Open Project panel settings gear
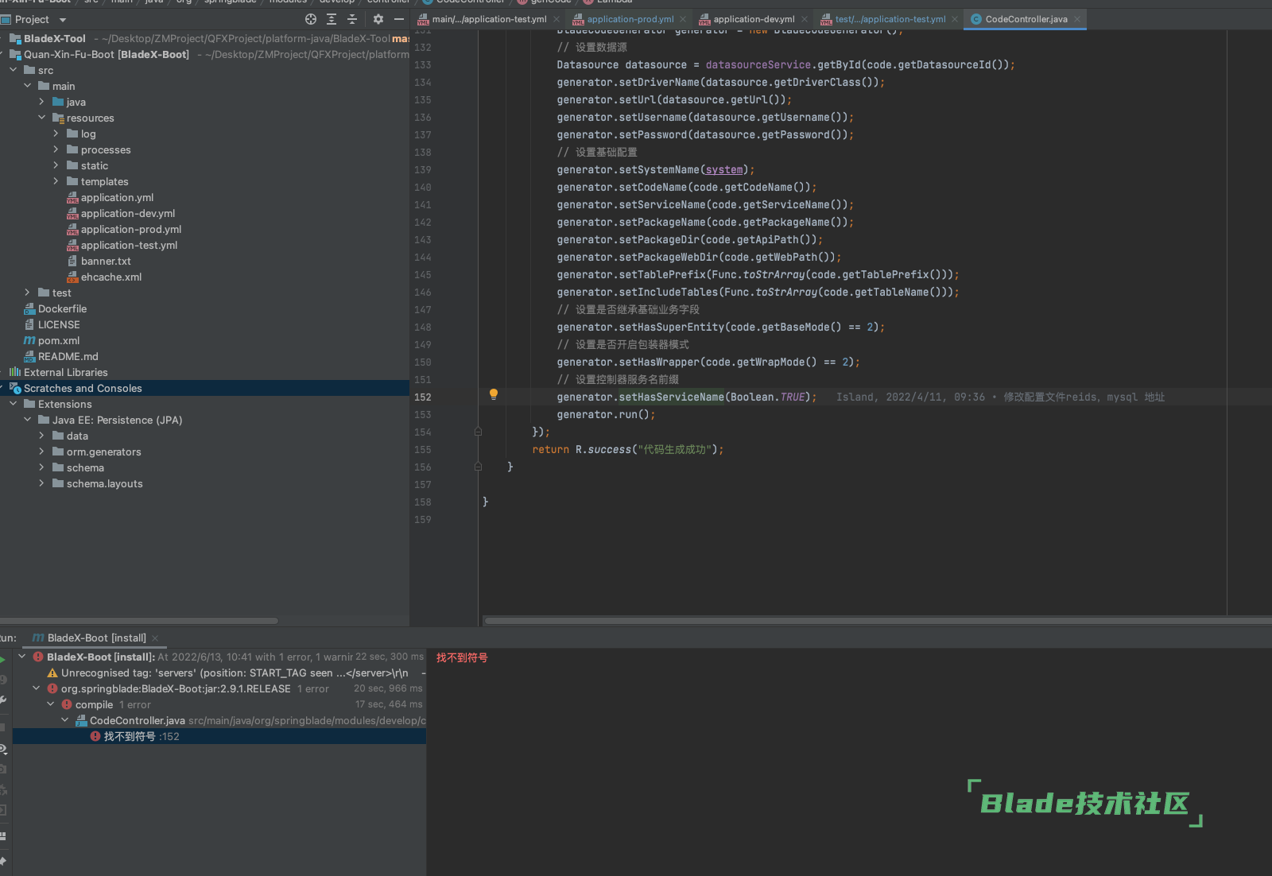Viewport: 1272px width, 876px height. click(x=378, y=19)
